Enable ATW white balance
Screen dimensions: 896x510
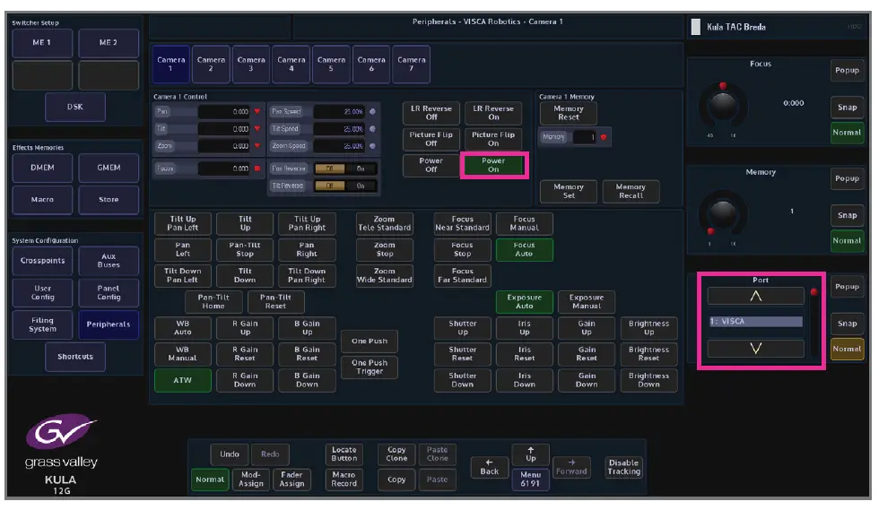(182, 380)
